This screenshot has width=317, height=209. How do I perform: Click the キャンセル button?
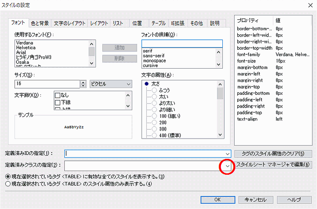click(255, 199)
